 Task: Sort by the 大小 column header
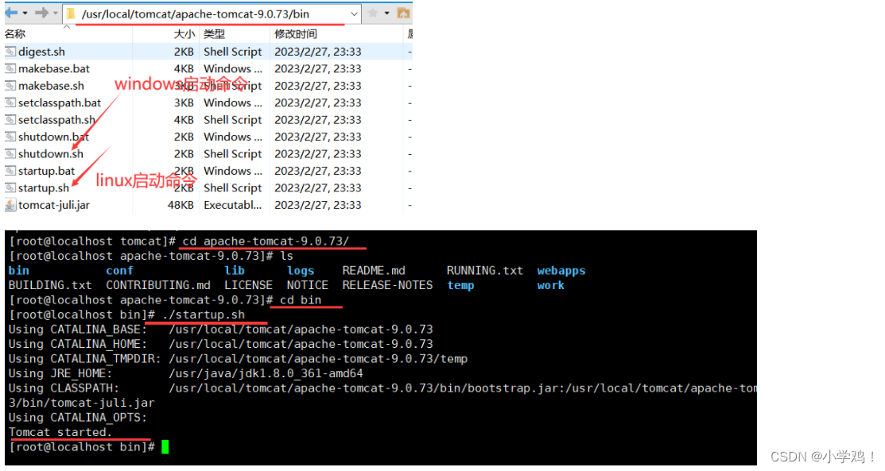[x=184, y=34]
